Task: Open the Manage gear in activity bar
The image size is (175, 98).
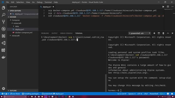Action: point(4,88)
